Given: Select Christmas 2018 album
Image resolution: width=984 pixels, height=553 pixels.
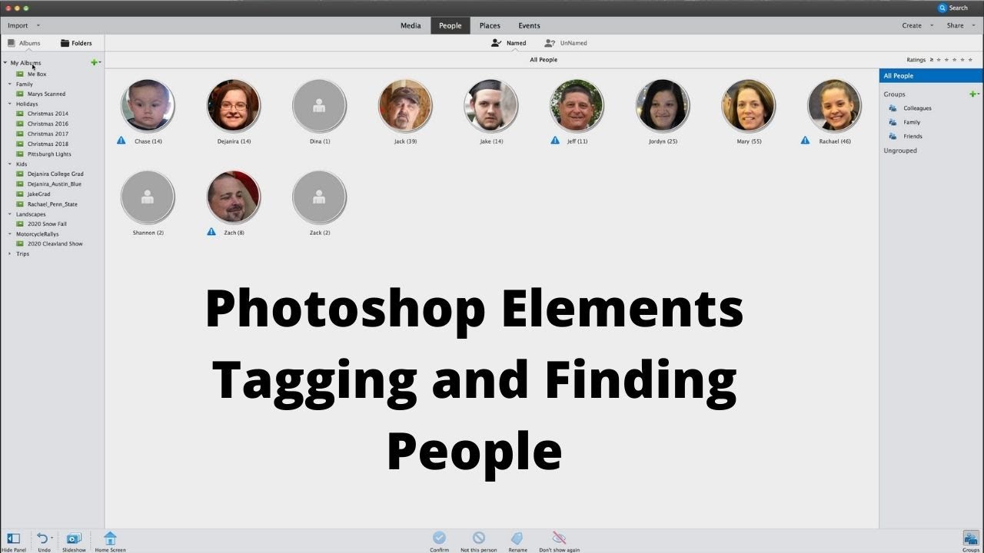Looking at the screenshot, I should pyautogui.click(x=48, y=144).
